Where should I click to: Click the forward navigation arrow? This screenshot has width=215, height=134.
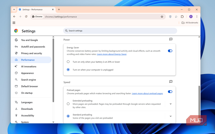pyautogui.click(x=20, y=17)
